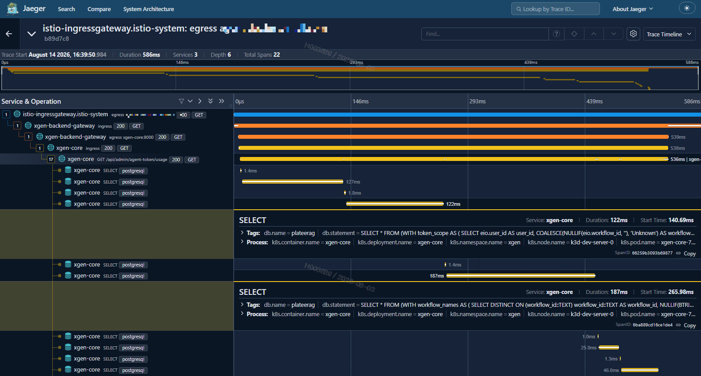Click the Jaeger logo in the navbar
701x376 pixels.
pos(12,8)
